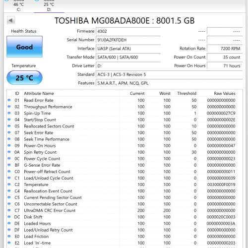Viewport: 248px width, 248px height.
Task: Click the status dot for Disk Shift
Action: click(x=9, y=217)
